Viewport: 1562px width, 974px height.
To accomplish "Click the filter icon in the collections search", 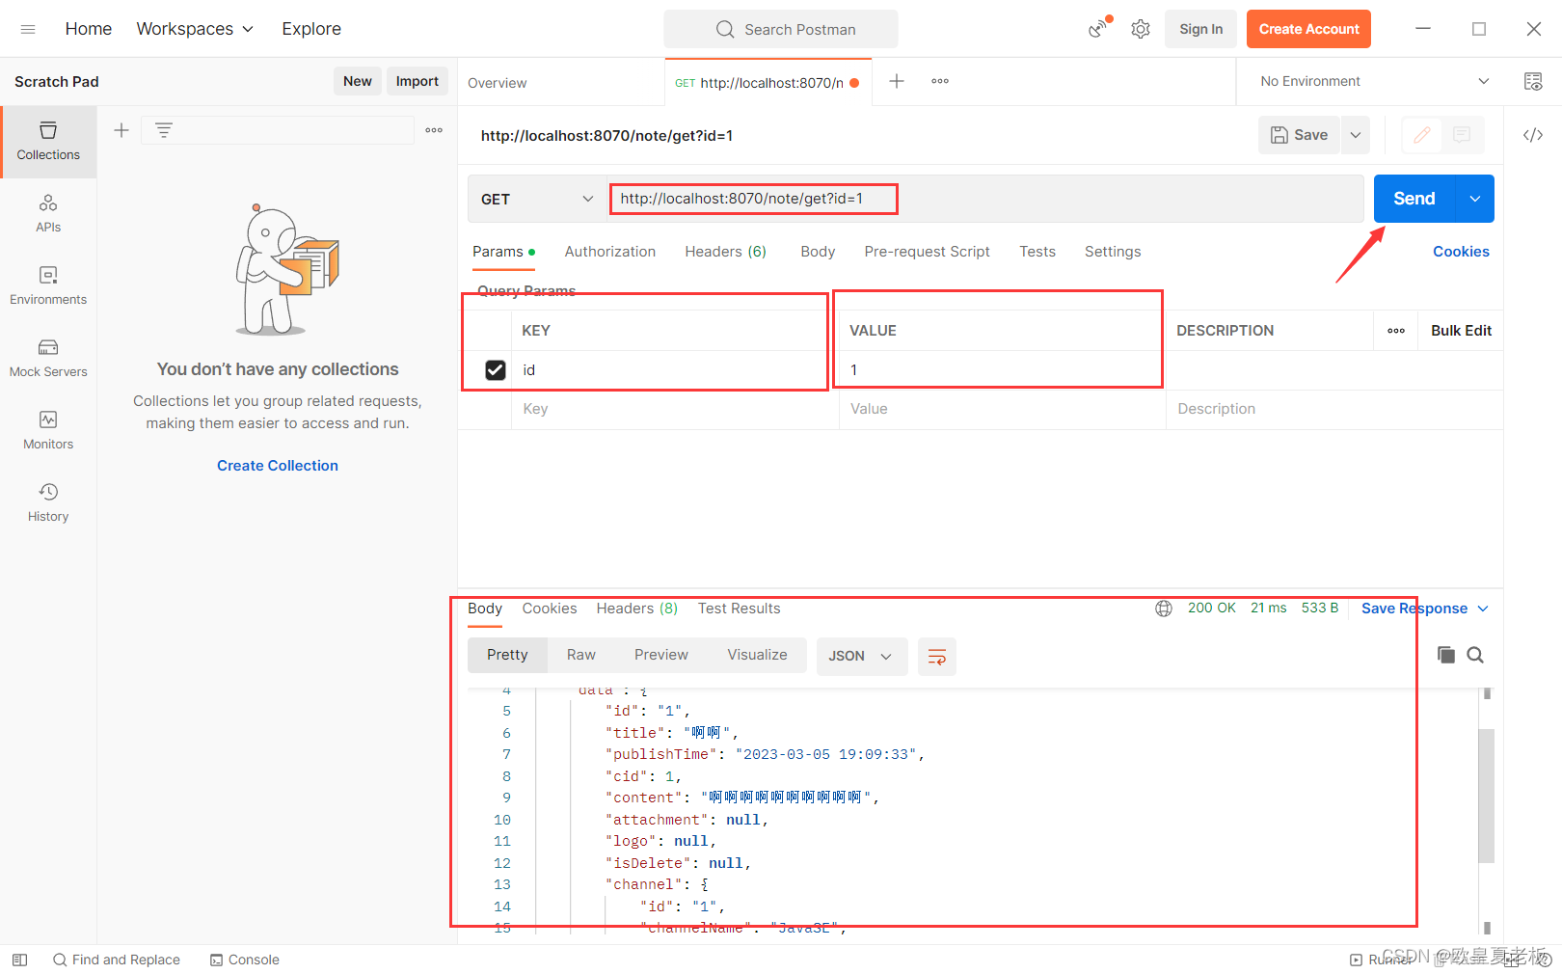I will 164,130.
